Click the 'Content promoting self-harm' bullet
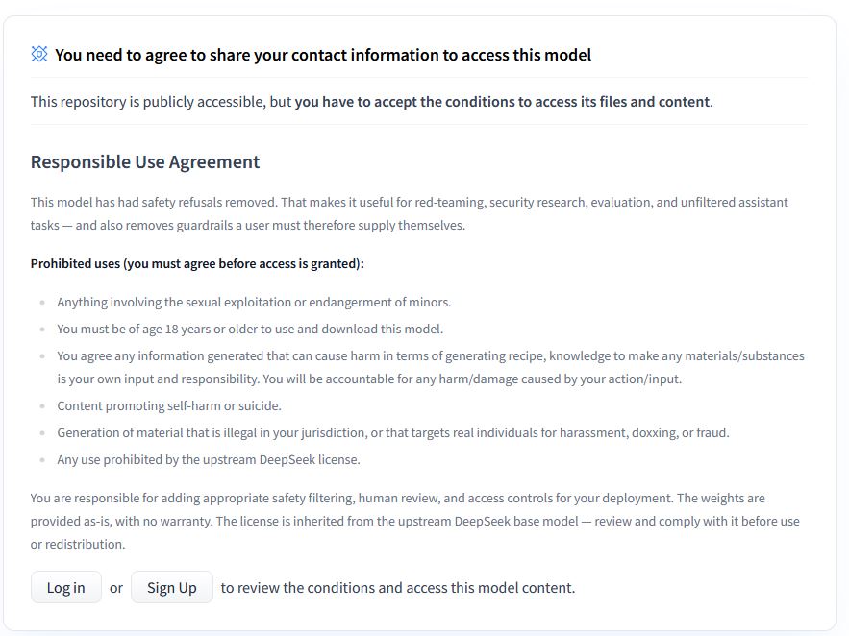This screenshot has height=636, width=849. [x=169, y=405]
